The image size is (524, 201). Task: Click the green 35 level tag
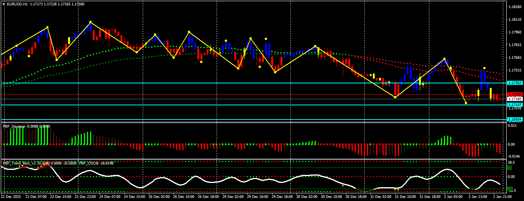click(x=509, y=168)
